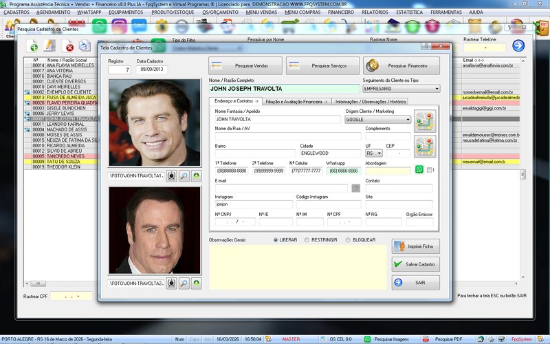This screenshot has height=344, width=550.
Task: Click horizontal scrollbar thumb under client list
Action: pyautogui.click(x=38, y=283)
